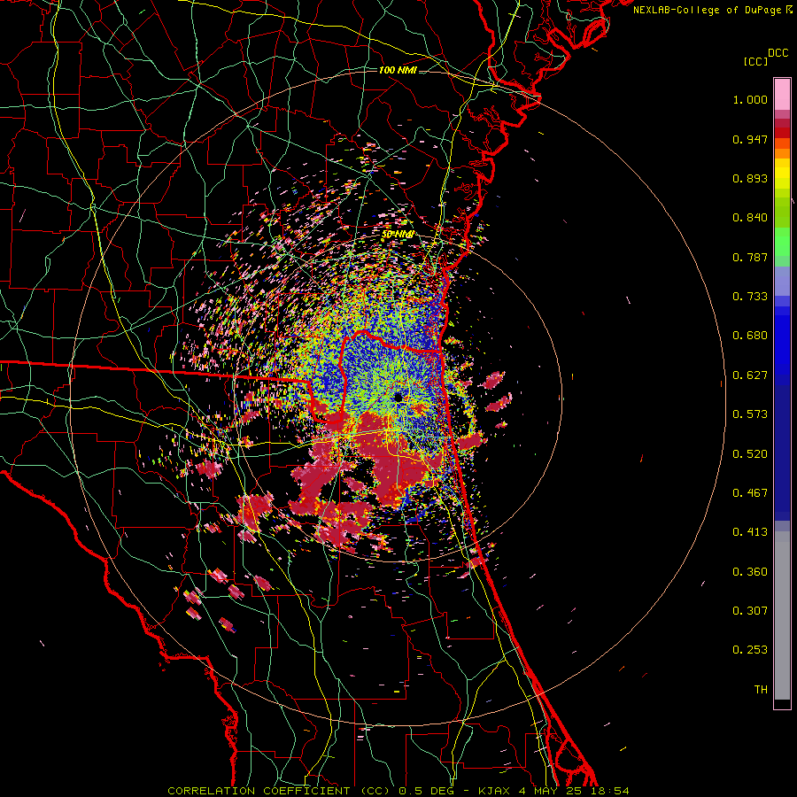Viewport: 797px width, 797px height.
Task: Click the 0.680 scale value
Action: [750, 336]
